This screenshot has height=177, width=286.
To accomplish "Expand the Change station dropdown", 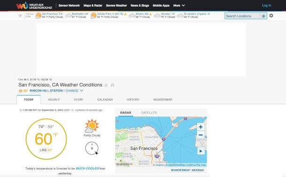I will 74,91.
